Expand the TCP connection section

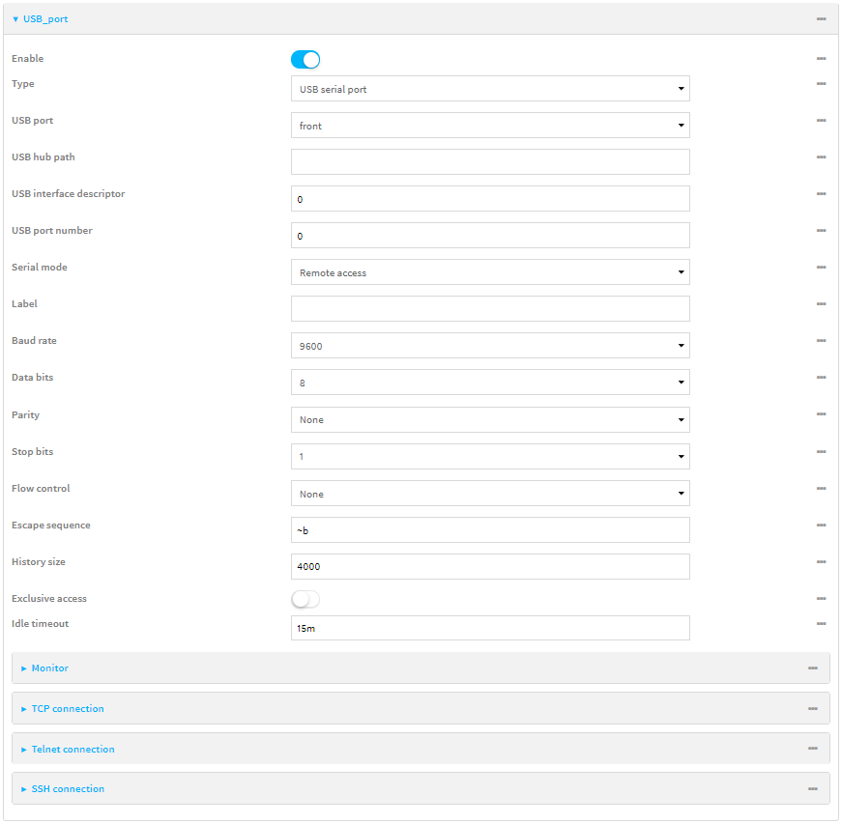[67, 709]
